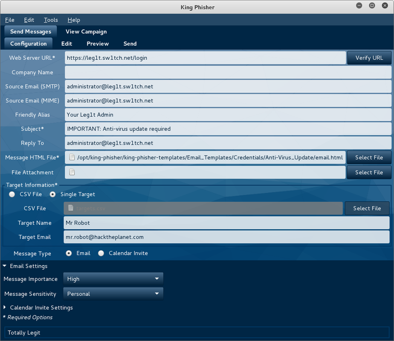
Task: Click the Source Email (SMTP) field
Action: [228, 87]
